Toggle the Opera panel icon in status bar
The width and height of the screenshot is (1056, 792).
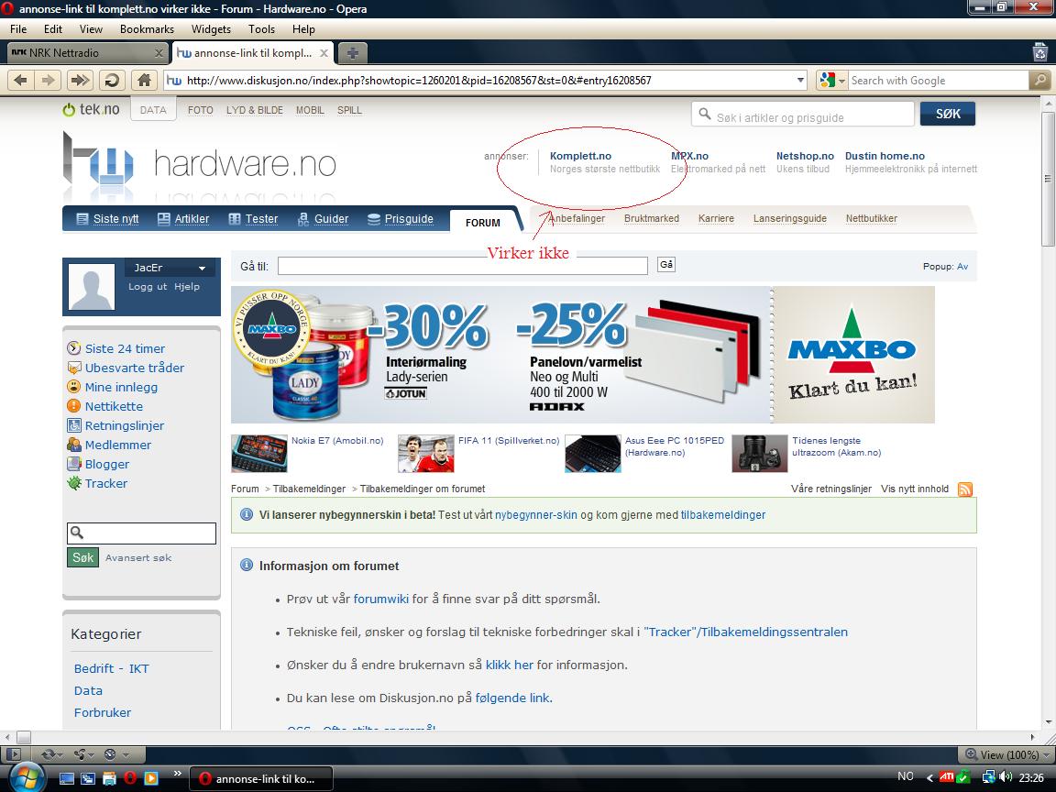click(x=14, y=754)
